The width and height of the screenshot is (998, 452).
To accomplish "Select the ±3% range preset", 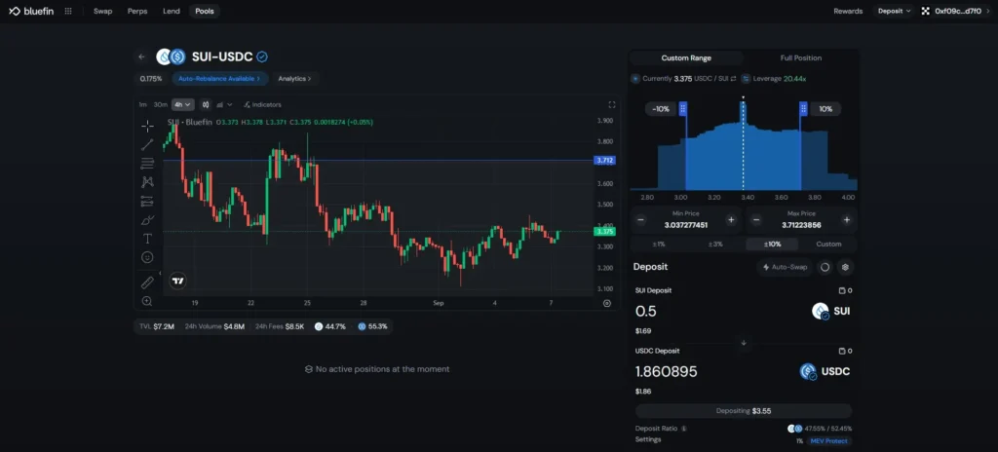I will (715, 244).
